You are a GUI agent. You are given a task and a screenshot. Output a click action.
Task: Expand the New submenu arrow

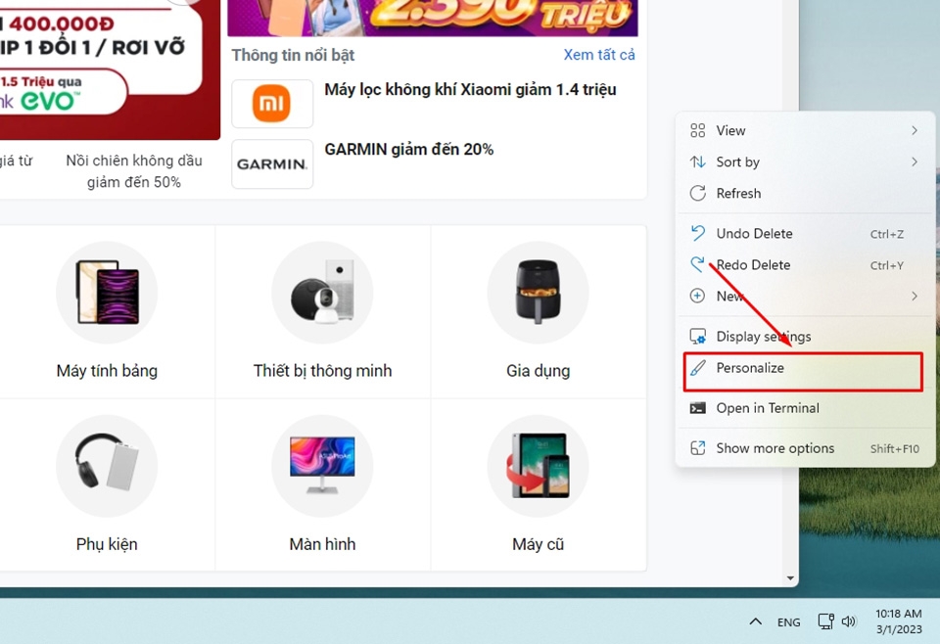point(915,296)
